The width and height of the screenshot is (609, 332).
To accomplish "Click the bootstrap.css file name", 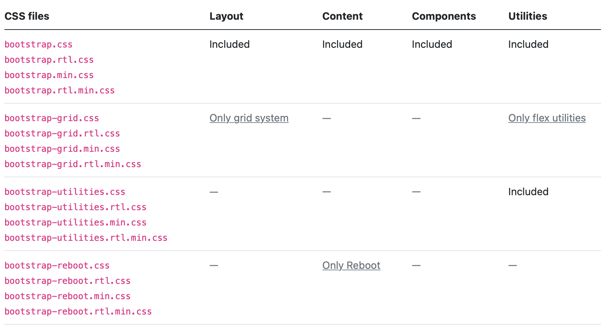I will [x=38, y=45].
